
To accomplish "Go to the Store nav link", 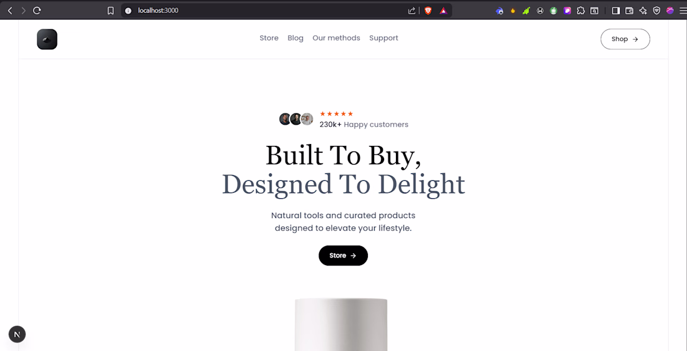I will click(269, 38).
